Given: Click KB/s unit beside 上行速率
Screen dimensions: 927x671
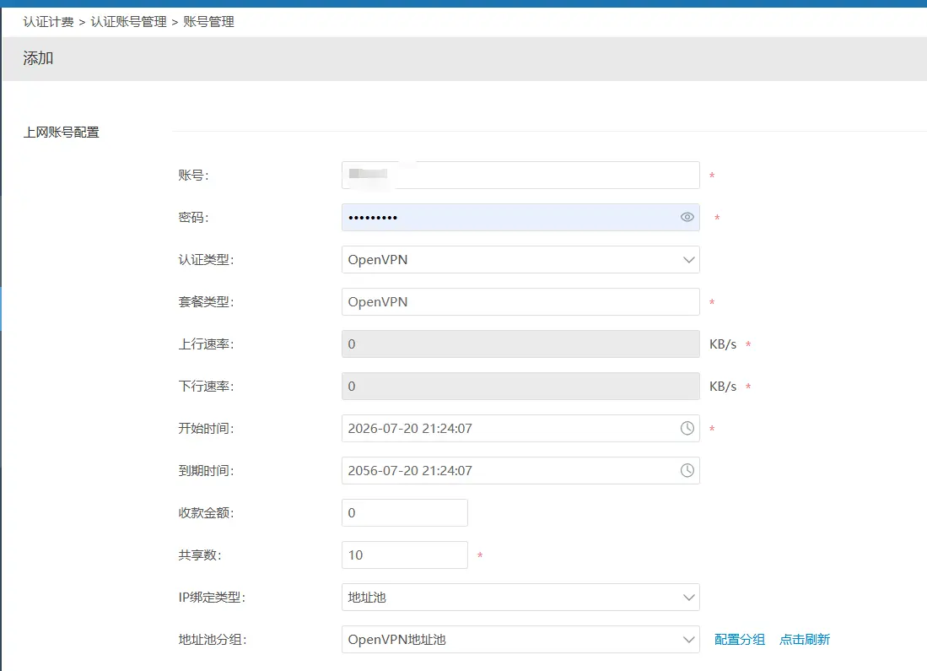Looking at the screenshot, I should click(x=722, y=344).
